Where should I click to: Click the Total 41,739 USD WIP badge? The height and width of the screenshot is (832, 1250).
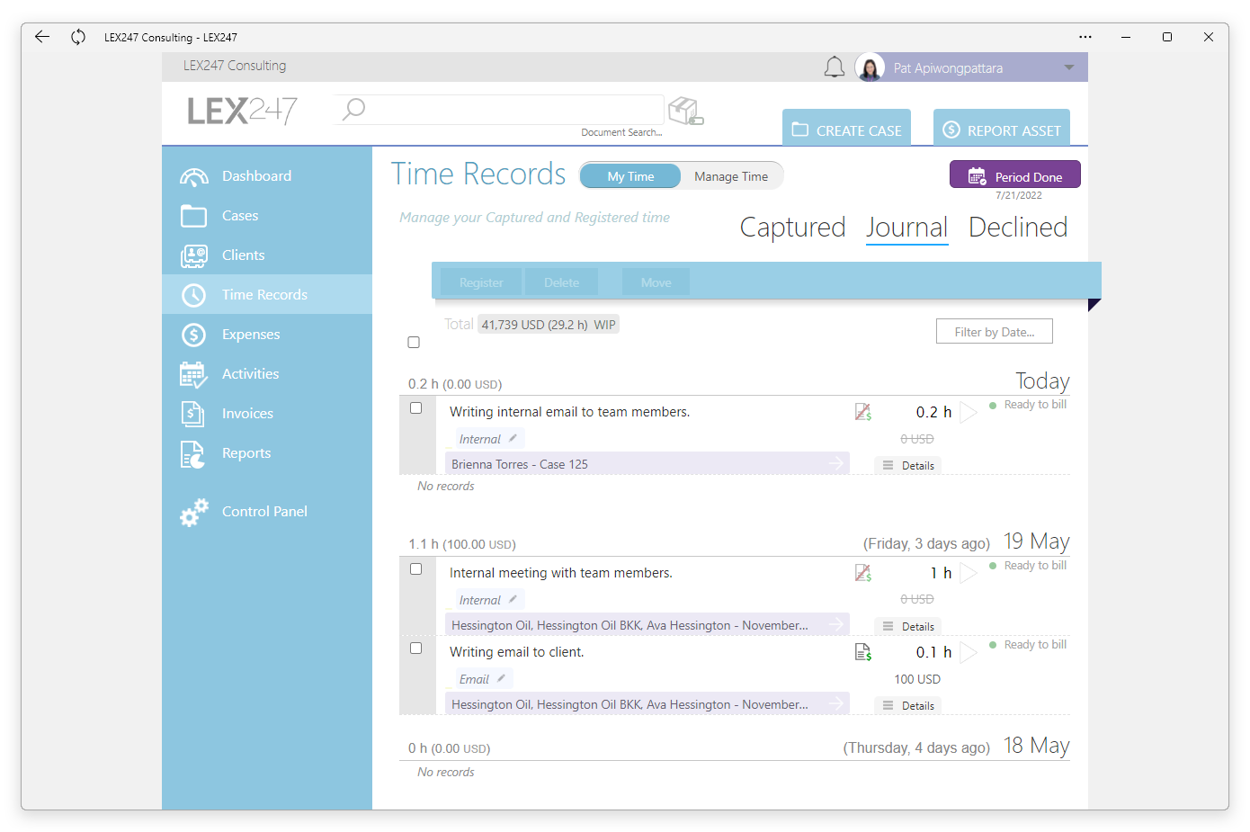pos(549,325)
